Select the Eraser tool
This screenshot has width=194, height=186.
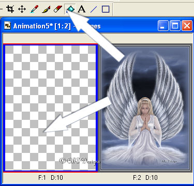(x=58, y=9)
